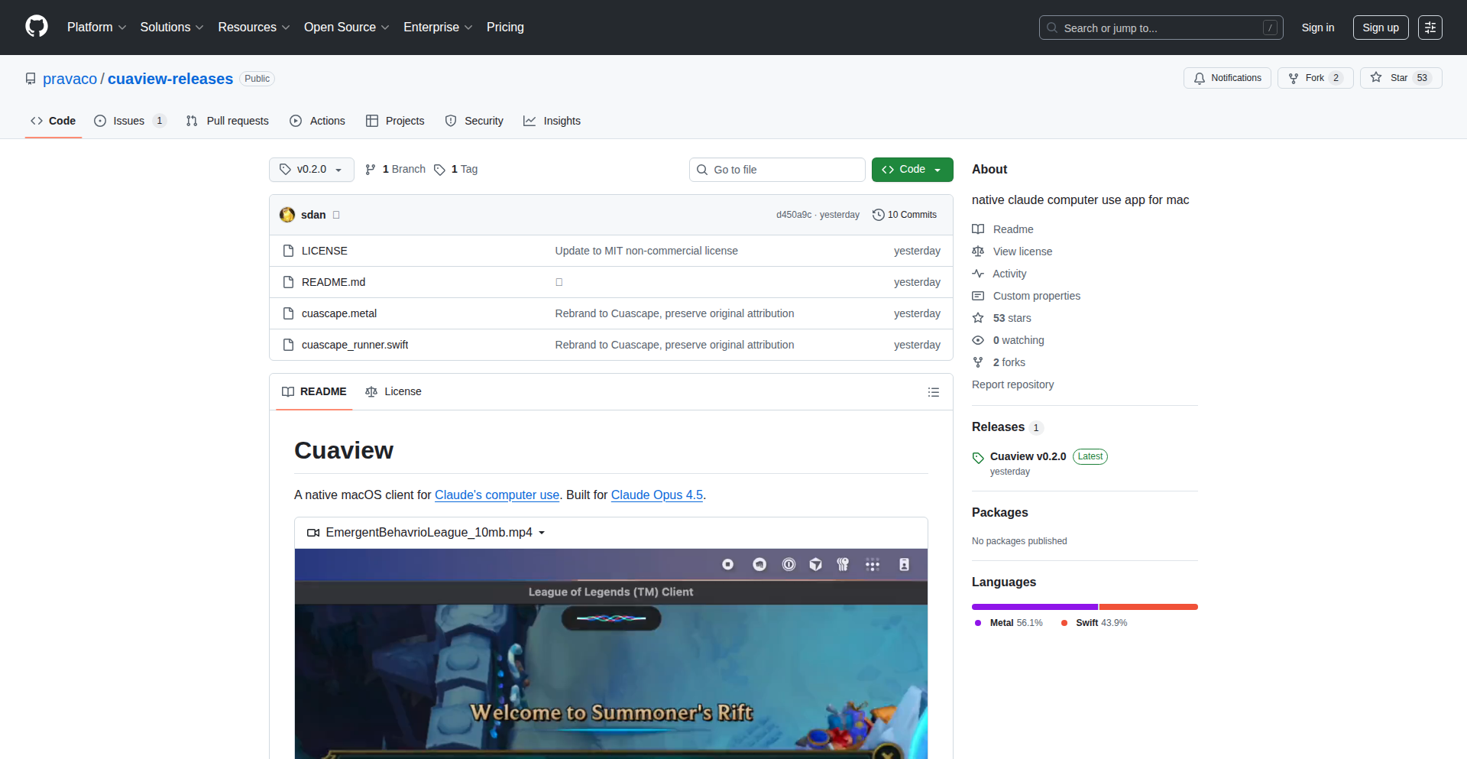This screenshot has height=759, width=1467.
Task: Click the Metal language color bar
Action: tap(1034, 607)
